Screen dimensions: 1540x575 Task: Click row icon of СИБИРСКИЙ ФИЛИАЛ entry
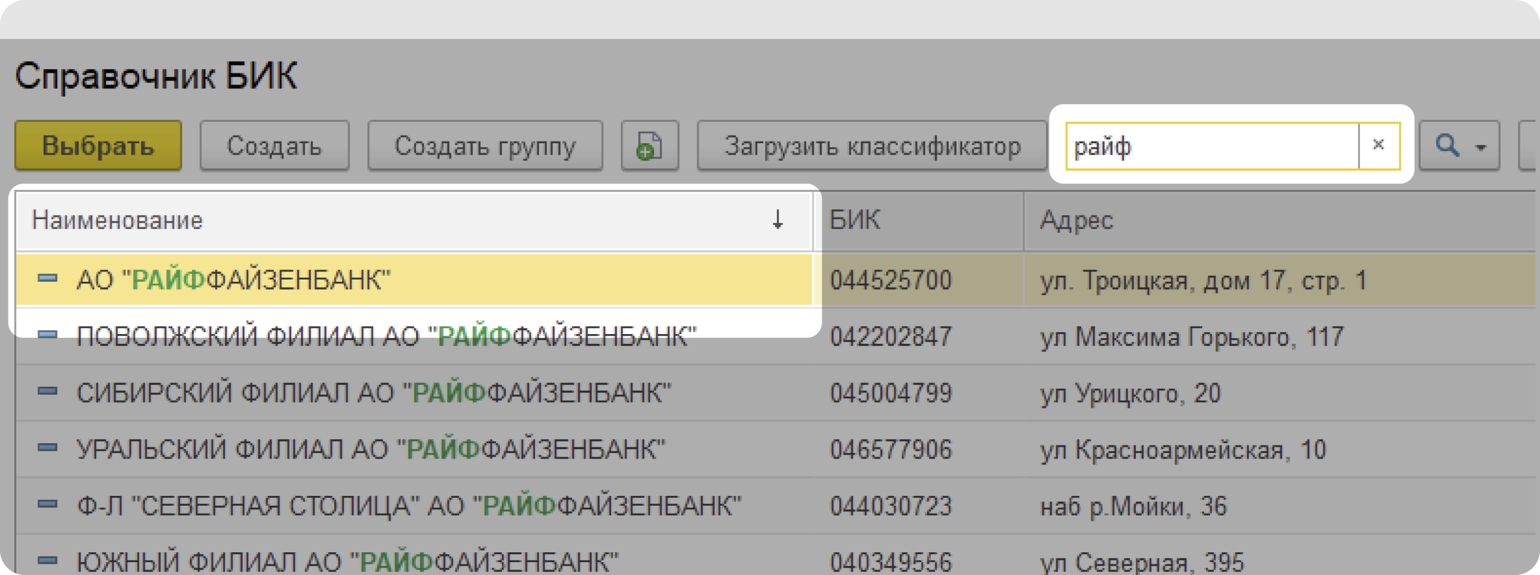(47, 391)
